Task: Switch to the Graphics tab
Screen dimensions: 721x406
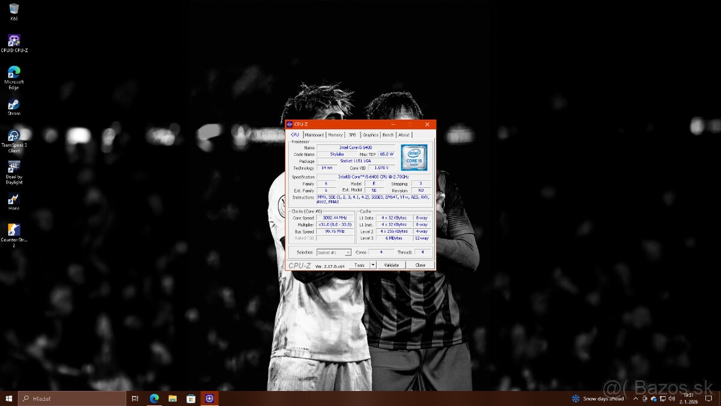Action: [x=370, y=135]
